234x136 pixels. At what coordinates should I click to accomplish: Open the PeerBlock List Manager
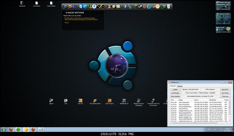[x=175, y=93]
